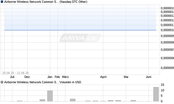The height and width of the screenshot is (104, 174).
Task: Click the volume axis value '5'
Action: (162, 96)
